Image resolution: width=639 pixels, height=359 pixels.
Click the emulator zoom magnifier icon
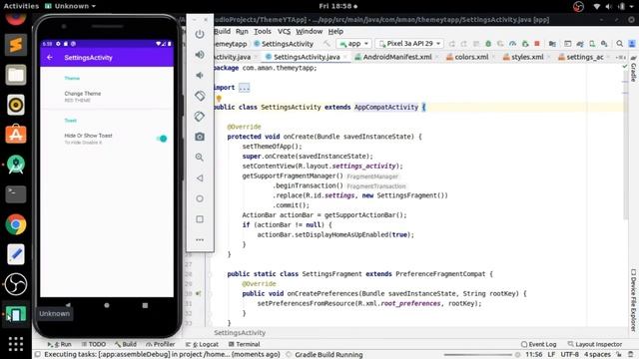point(200,158)
